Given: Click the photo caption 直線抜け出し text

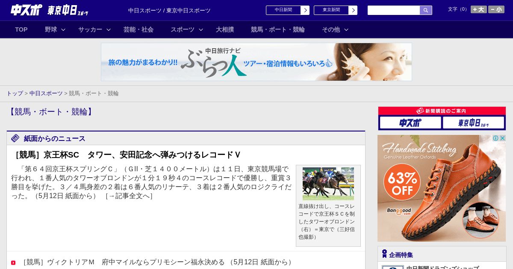Looking at the screenshot, I should (x=327, y=222).
